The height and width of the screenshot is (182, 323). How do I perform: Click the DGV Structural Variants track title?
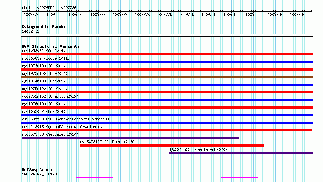pos(51,46)
